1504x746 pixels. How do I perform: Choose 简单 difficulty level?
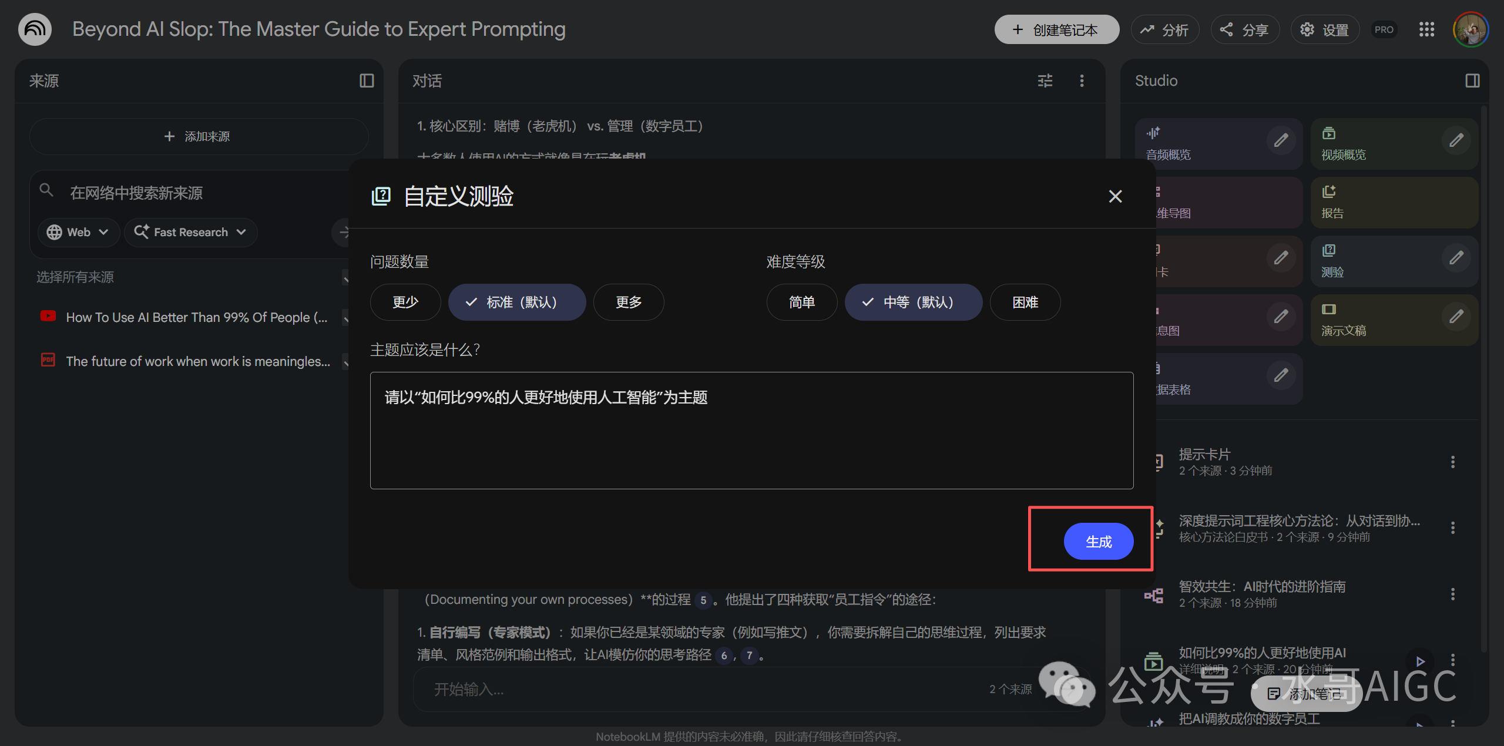pyautogui.click(x=801, y=303)
